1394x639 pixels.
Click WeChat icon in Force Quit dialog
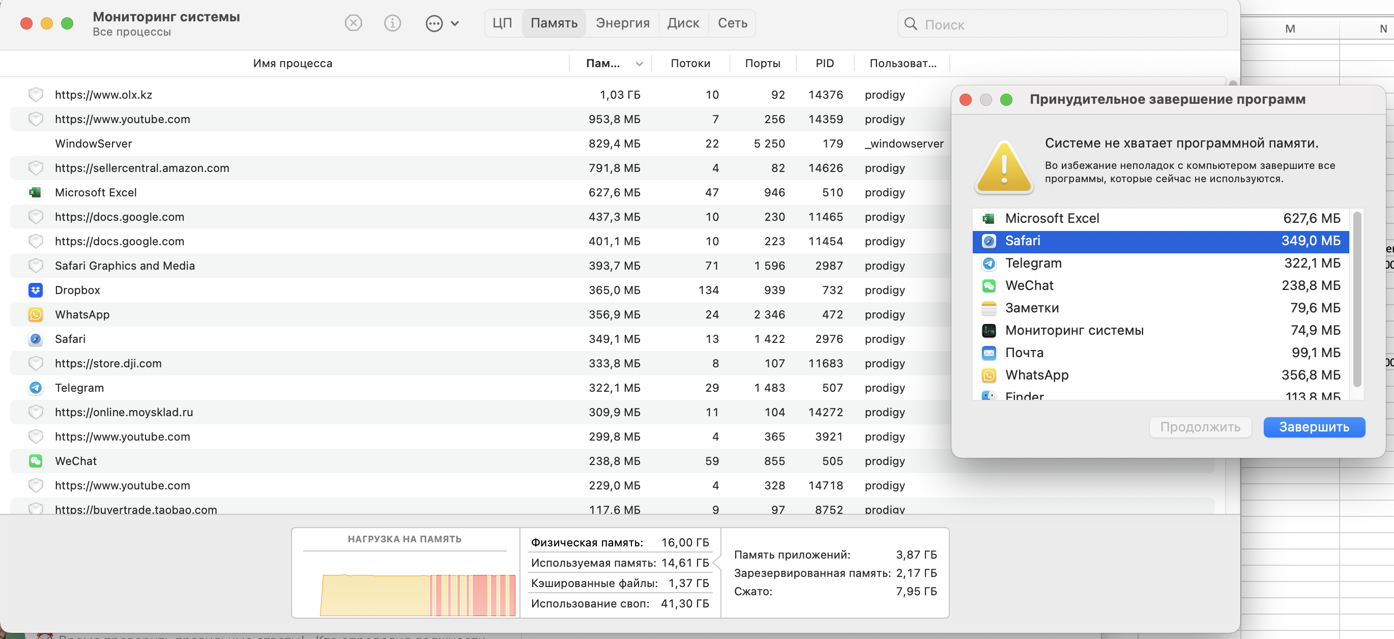[988, 286]
